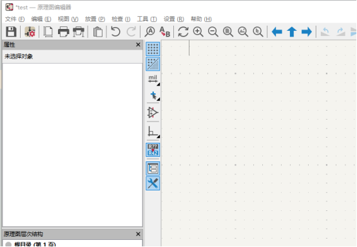Activate zoom to selection tool
The width and height of the screenshot is (357, 247).
(x=258, y=32)
